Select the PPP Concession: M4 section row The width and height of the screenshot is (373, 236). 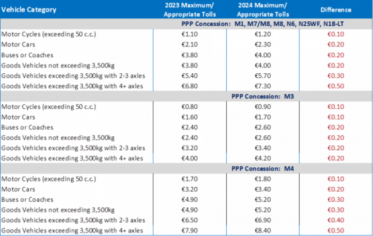[187, 168]
